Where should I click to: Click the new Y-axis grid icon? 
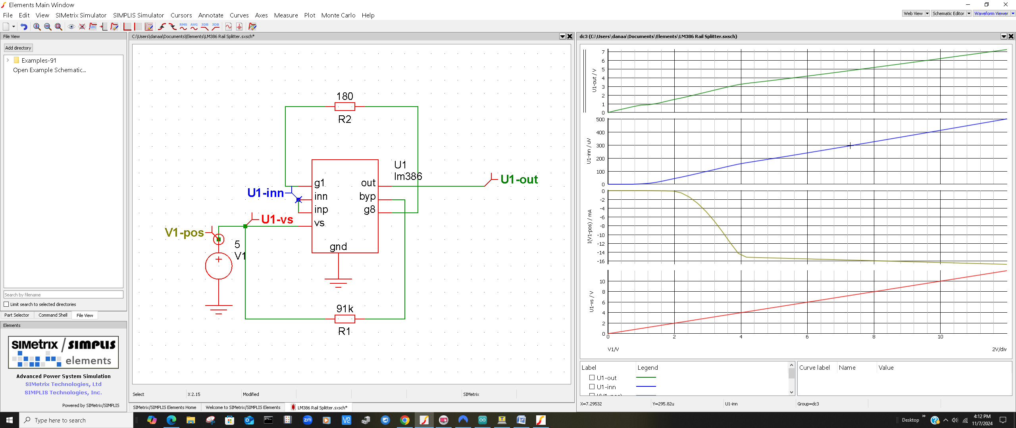(x=127, y=27)
